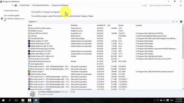This screenshot has width=184, height=103.
Task: Open View installed updates link
Action: [12, 15]
